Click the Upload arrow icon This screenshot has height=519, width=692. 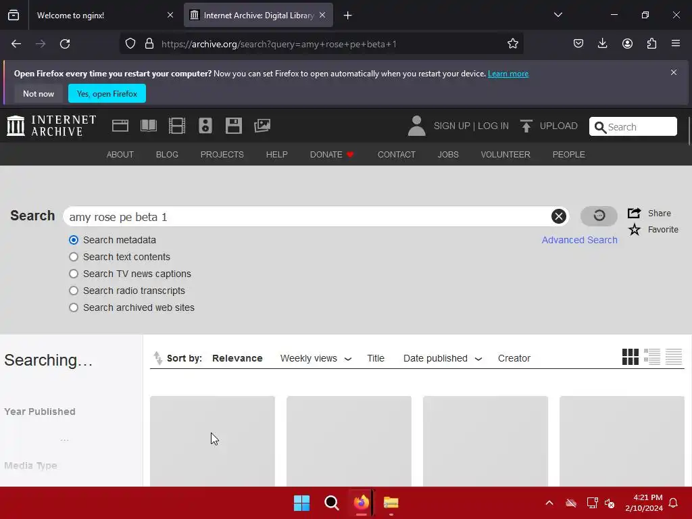(526, 126)
